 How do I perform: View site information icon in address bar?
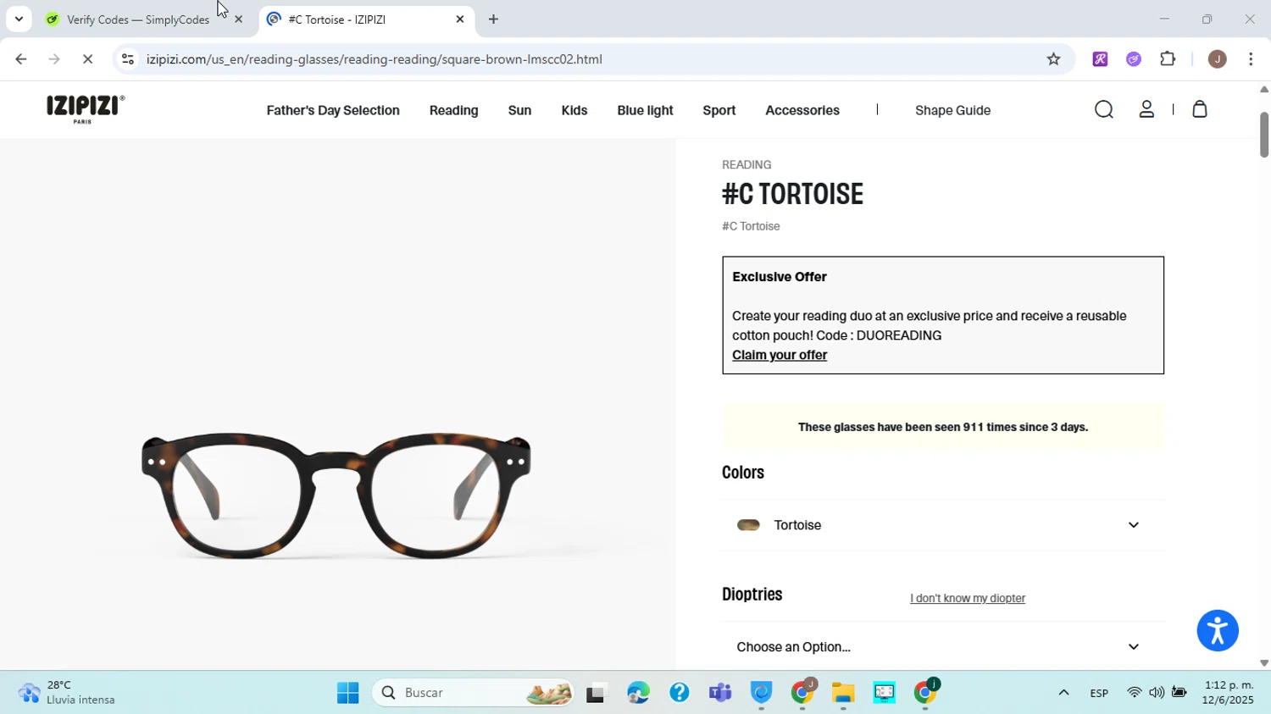128,59
